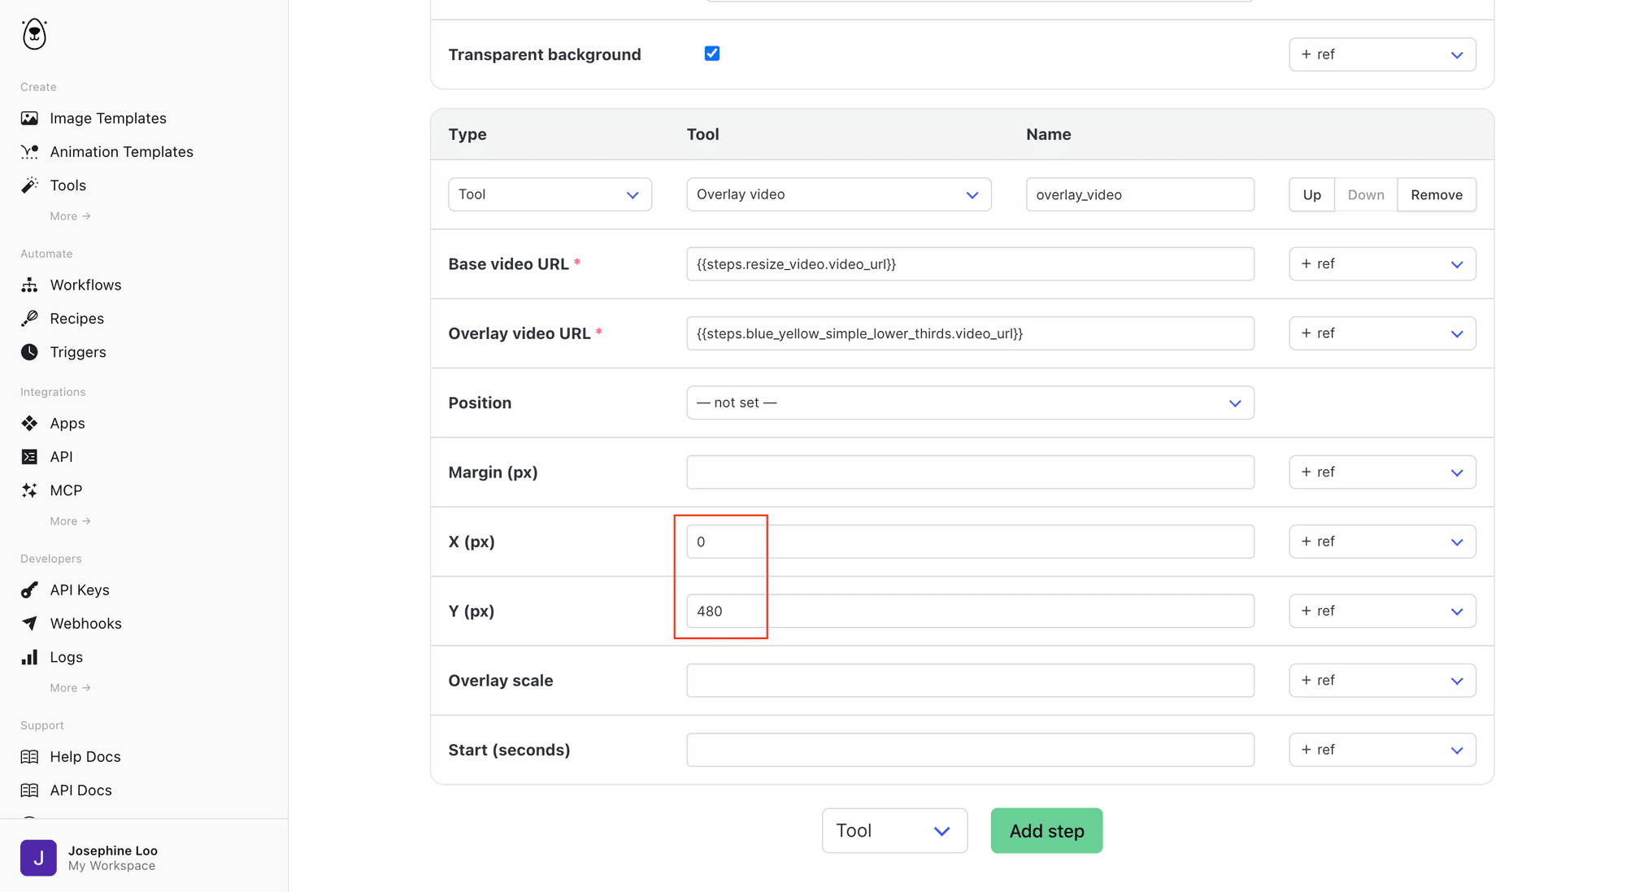This screenshot has height=892, width=1626.
Task: Navigate to Recipes
Action: [x=76, y=319]
